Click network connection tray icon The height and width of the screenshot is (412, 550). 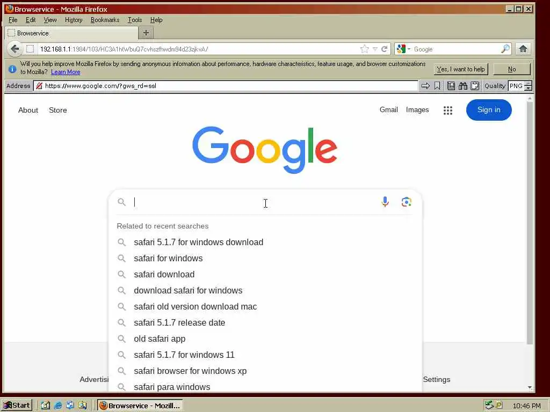pos(489,405)
